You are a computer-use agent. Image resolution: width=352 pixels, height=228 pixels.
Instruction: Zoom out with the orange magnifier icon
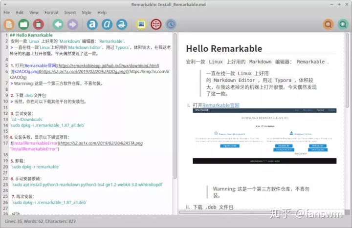(328, 24)
